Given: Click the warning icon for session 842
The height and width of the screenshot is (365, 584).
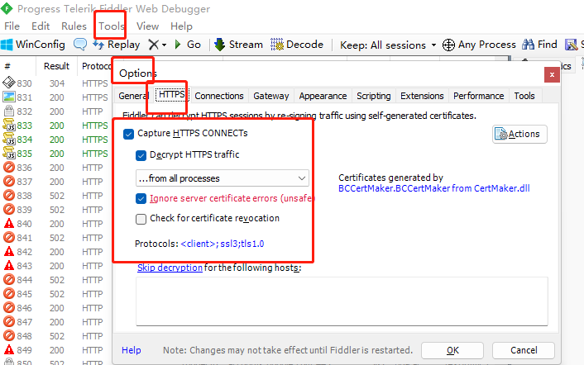Looking at the screenshot, I should 9,252.
